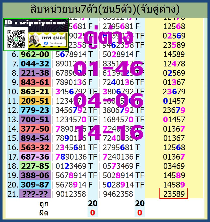Click the 9012358 number in row 21

pos(71,194)
